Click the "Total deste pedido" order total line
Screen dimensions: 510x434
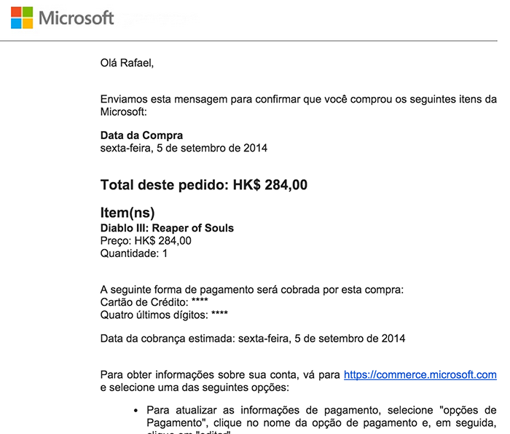click(x=203, y=185)
